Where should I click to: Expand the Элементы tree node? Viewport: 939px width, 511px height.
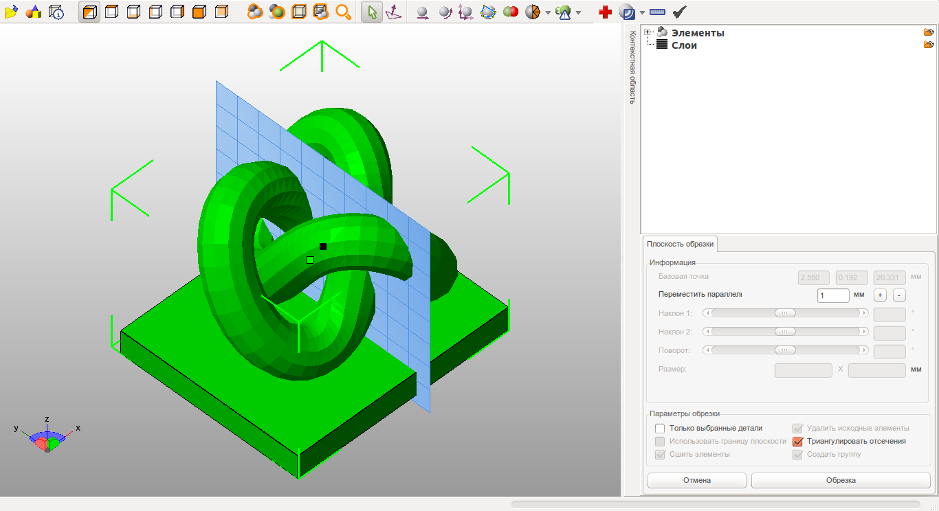point(648,32)
